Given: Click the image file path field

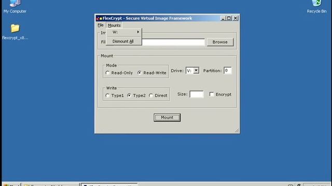Looking at the screenshot, I should [x=173, y=42].
